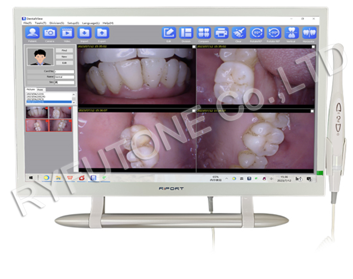
Task: Select the front teeth thumbnail
Action: pos(37,113)
